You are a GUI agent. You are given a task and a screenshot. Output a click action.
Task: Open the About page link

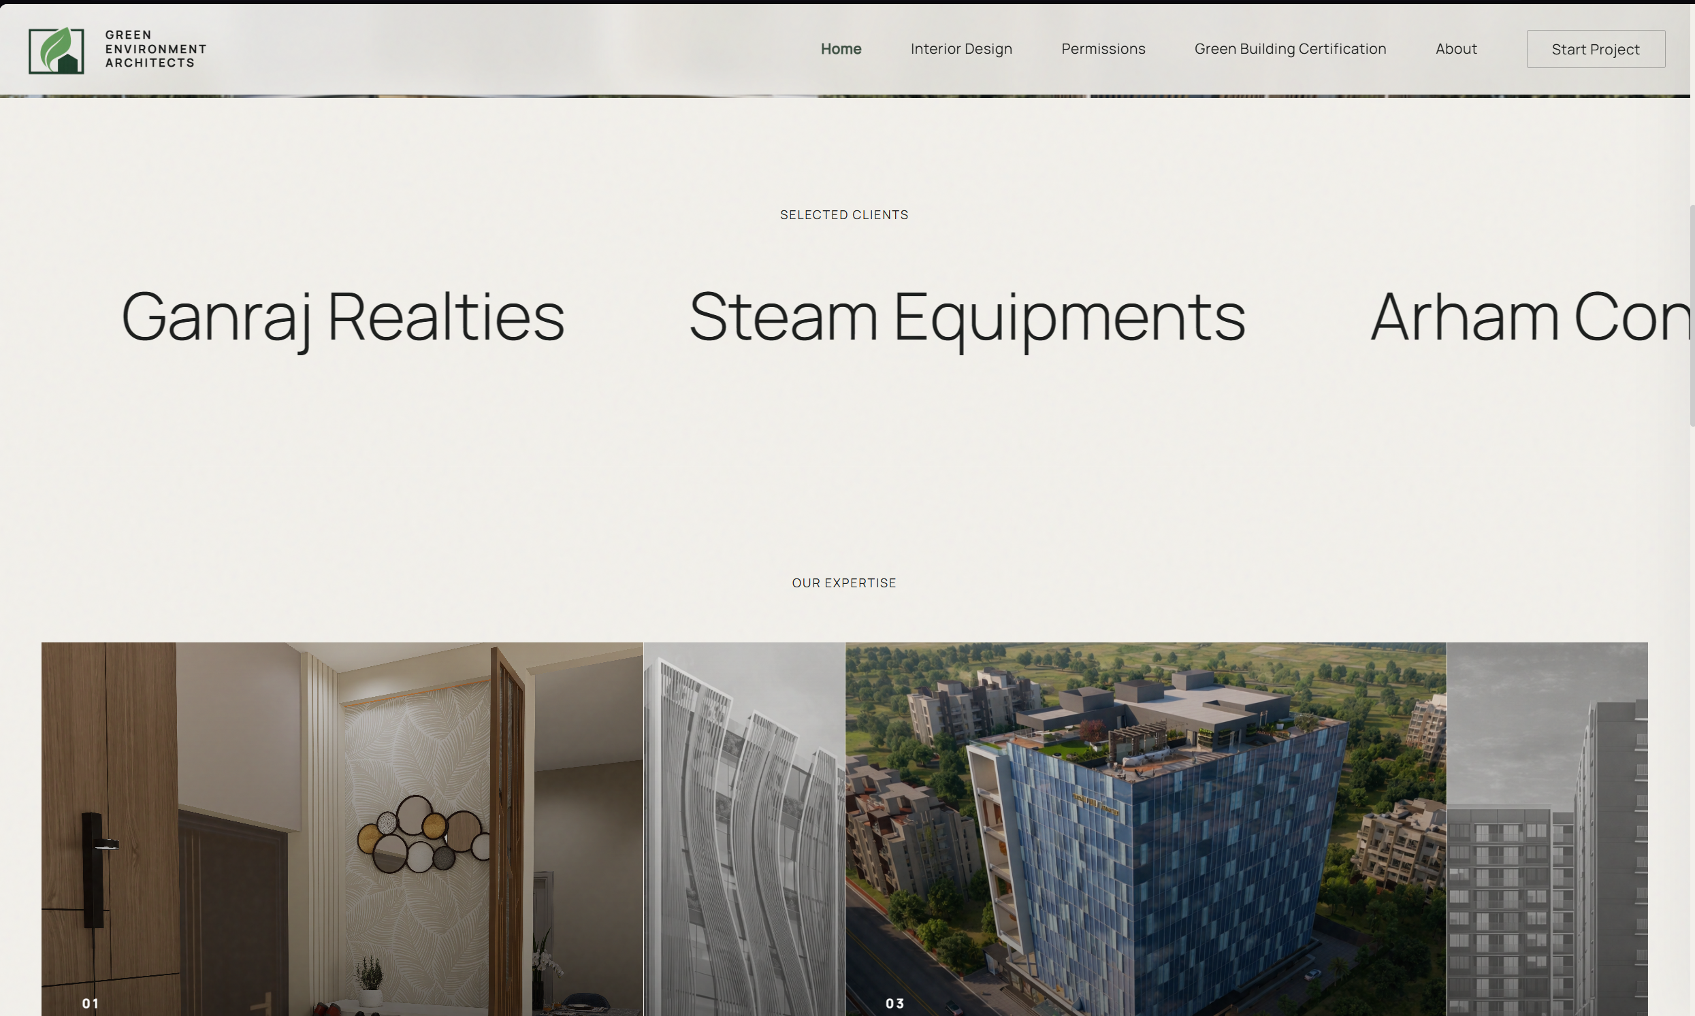(x=1456, y=48)
